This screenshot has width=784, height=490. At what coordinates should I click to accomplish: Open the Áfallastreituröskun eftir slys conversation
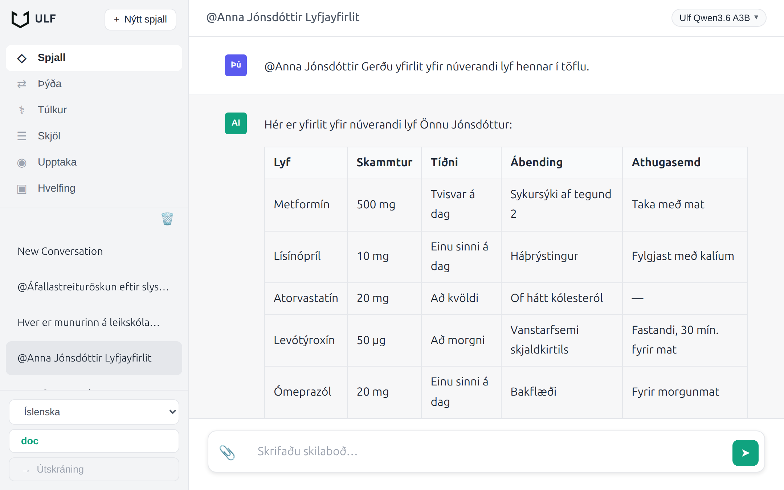[x=94, y=287]
